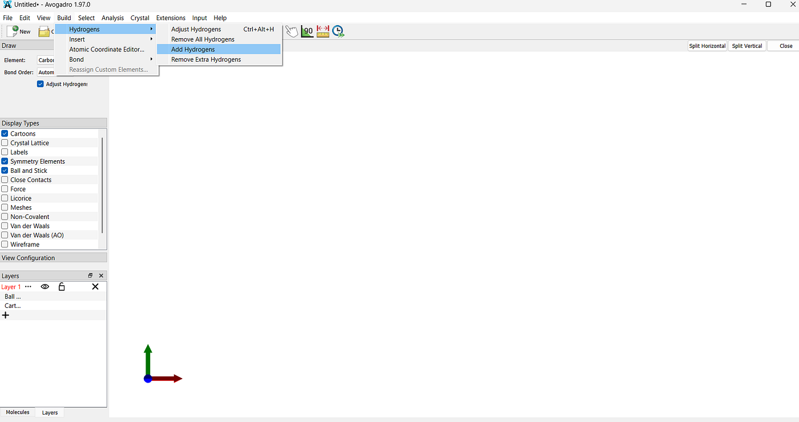Disable Ball and Stick display type
This screenshot has width=799, height=422.
tap(5, 171)
